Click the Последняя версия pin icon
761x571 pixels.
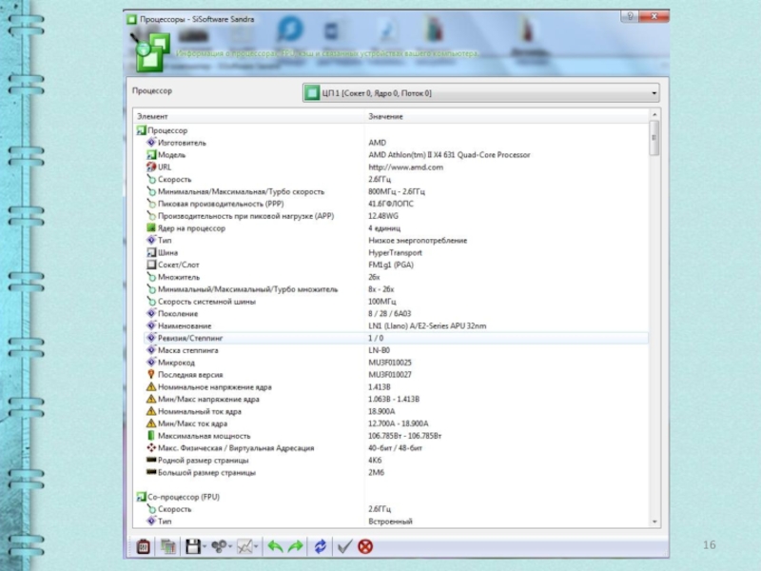(x=151, y=374)
